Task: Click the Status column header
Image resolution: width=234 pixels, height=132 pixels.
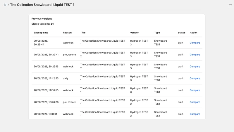Action: click(181, 33)
